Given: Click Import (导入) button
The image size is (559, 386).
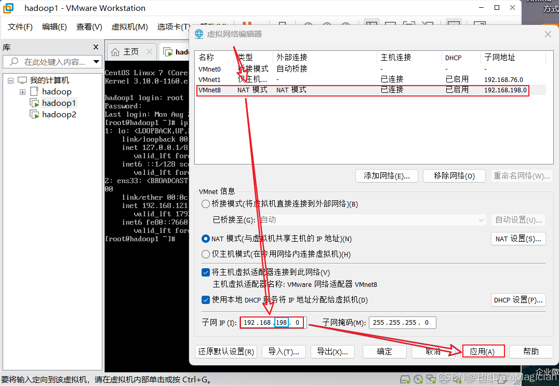Looking at the screenshot, I should (284, 351).
